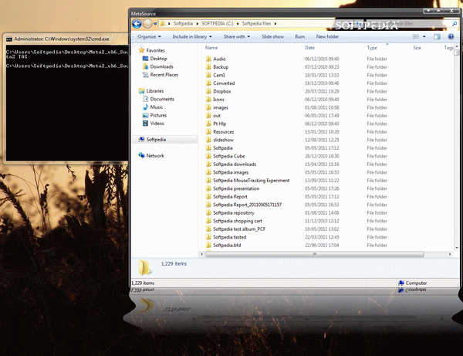
Task: Select Softpedia test album_PCF folder
Action: (236, 229)
